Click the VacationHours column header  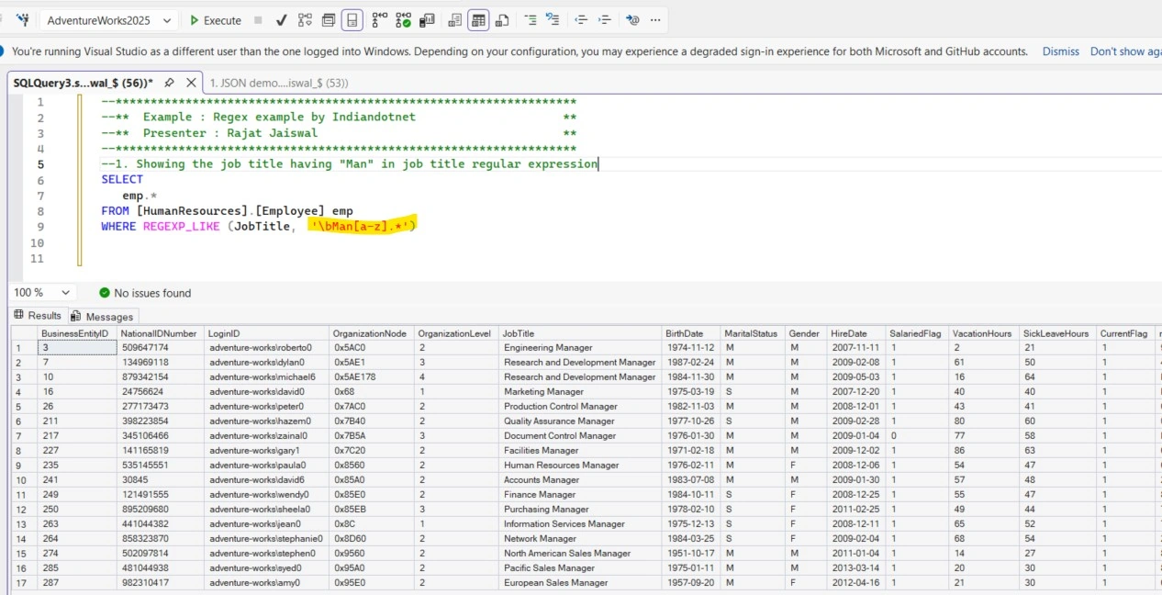tap(983, 333)
